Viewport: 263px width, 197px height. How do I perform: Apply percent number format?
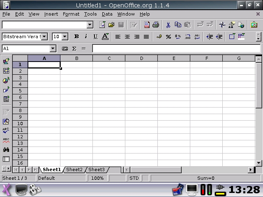(x=168, y=37)
